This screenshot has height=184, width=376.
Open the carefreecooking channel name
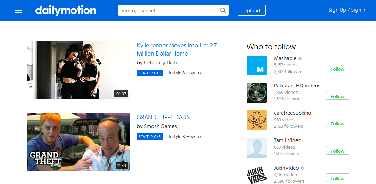point(292,113)
